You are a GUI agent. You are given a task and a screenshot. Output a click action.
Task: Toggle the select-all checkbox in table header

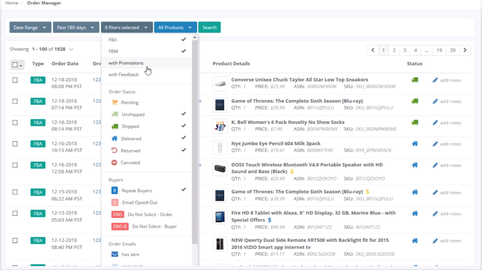[15, 65]
